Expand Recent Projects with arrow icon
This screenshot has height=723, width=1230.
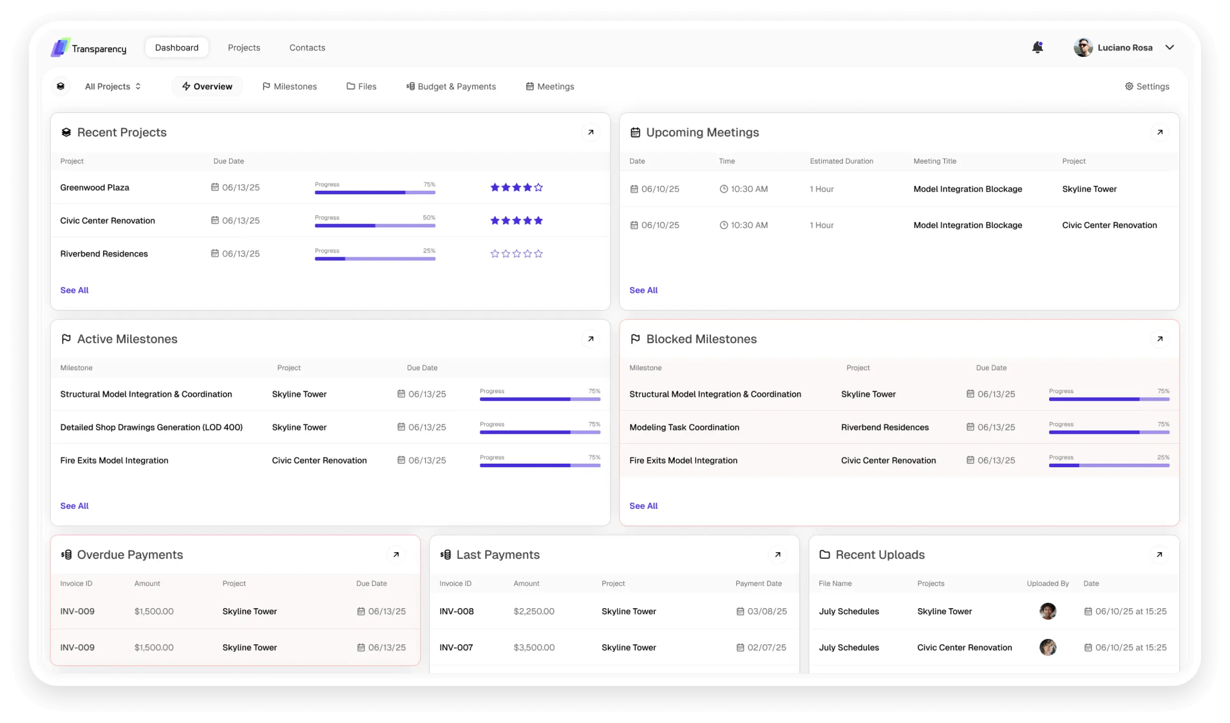point(591,132)
